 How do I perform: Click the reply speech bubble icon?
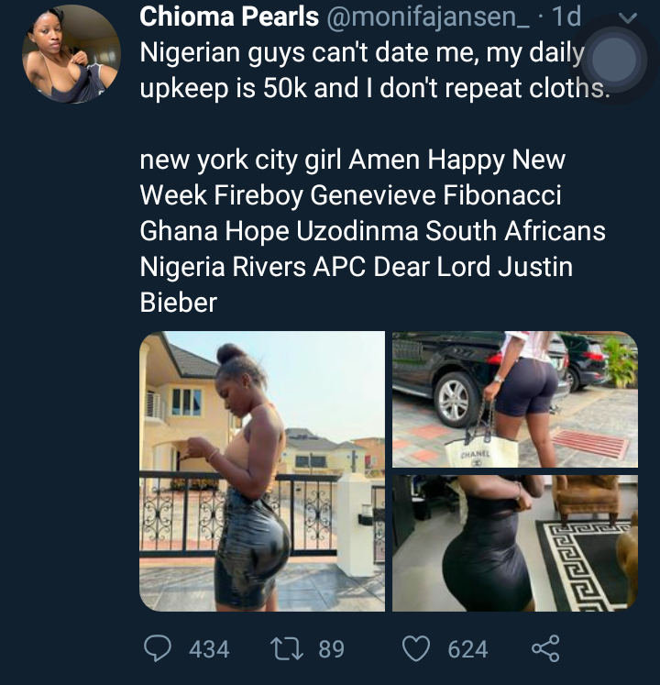(159, 649)
